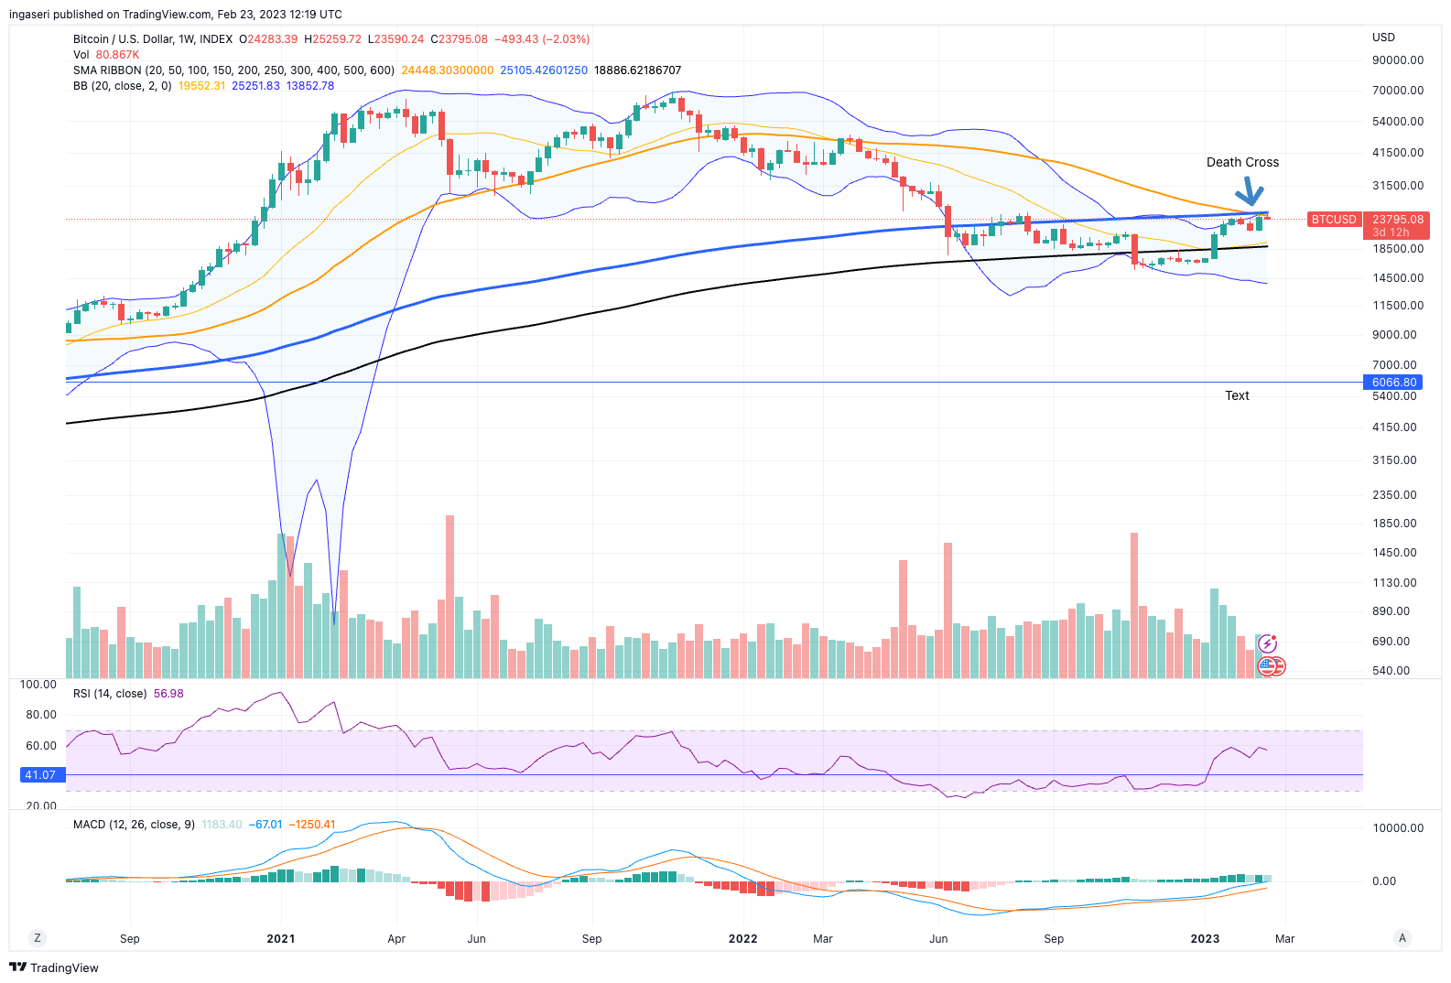Select the Death Cross text annotation

click(1242, 162)
